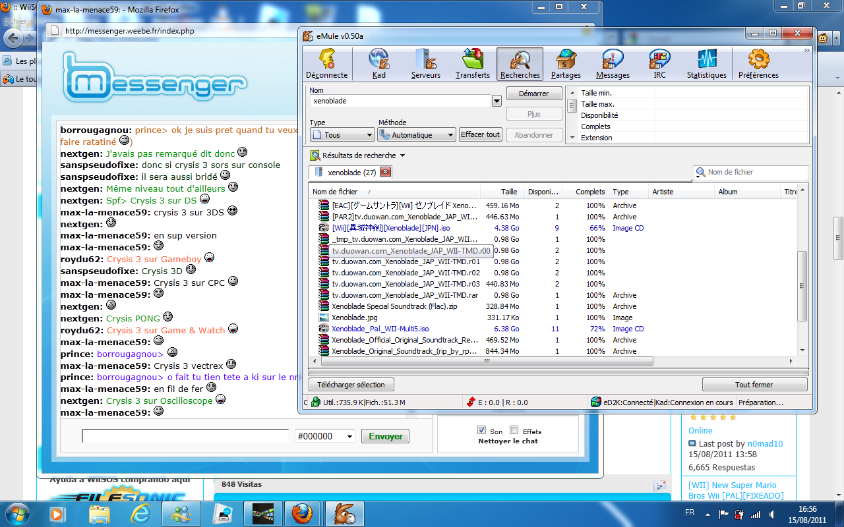Select the [Wii][異域神劍][Xenoblade][JPN].iso result
The width and height of the screenshot is (844, 527).
pyautogui.click(x=391, y=228)
